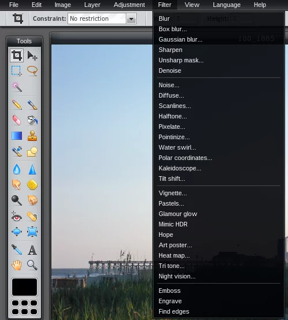Screen dimensions: 288x320
Task: Select the Red Eye Reduction tool
Action: (17, 217)
